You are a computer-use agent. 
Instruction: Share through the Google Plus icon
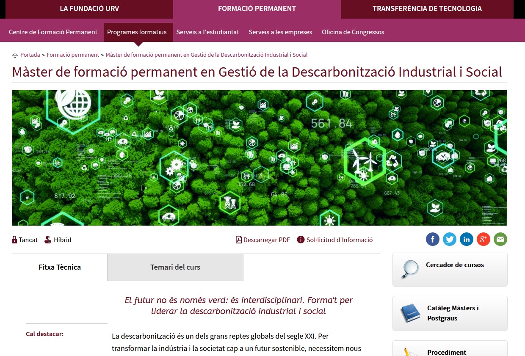coord(483,240)
